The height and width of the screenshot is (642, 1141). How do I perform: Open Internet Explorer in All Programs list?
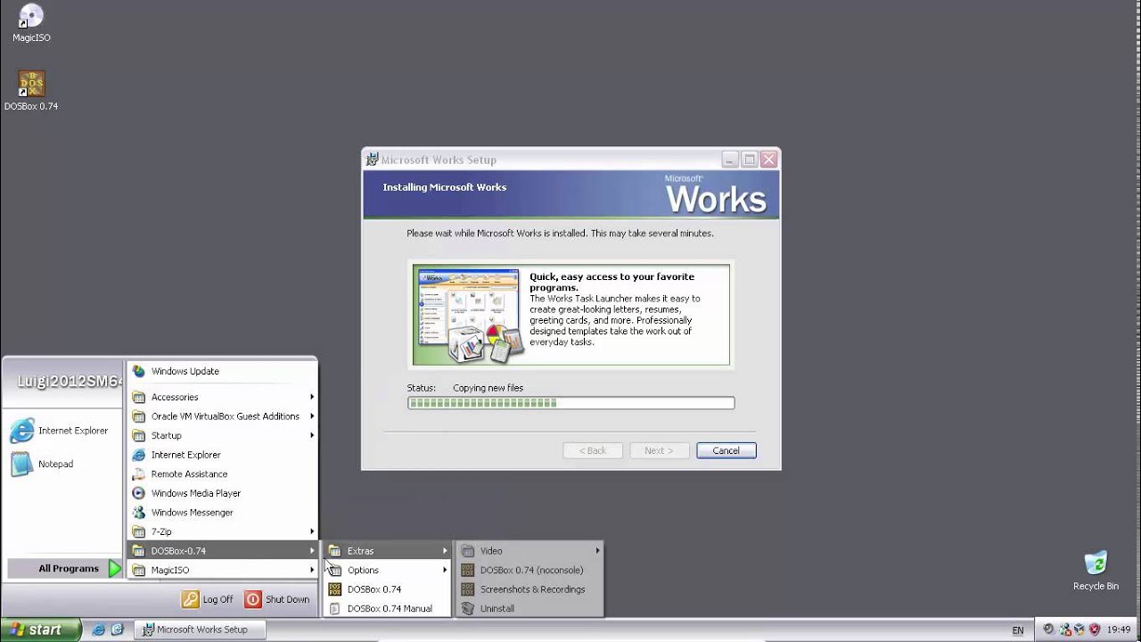tap(223, 455)
